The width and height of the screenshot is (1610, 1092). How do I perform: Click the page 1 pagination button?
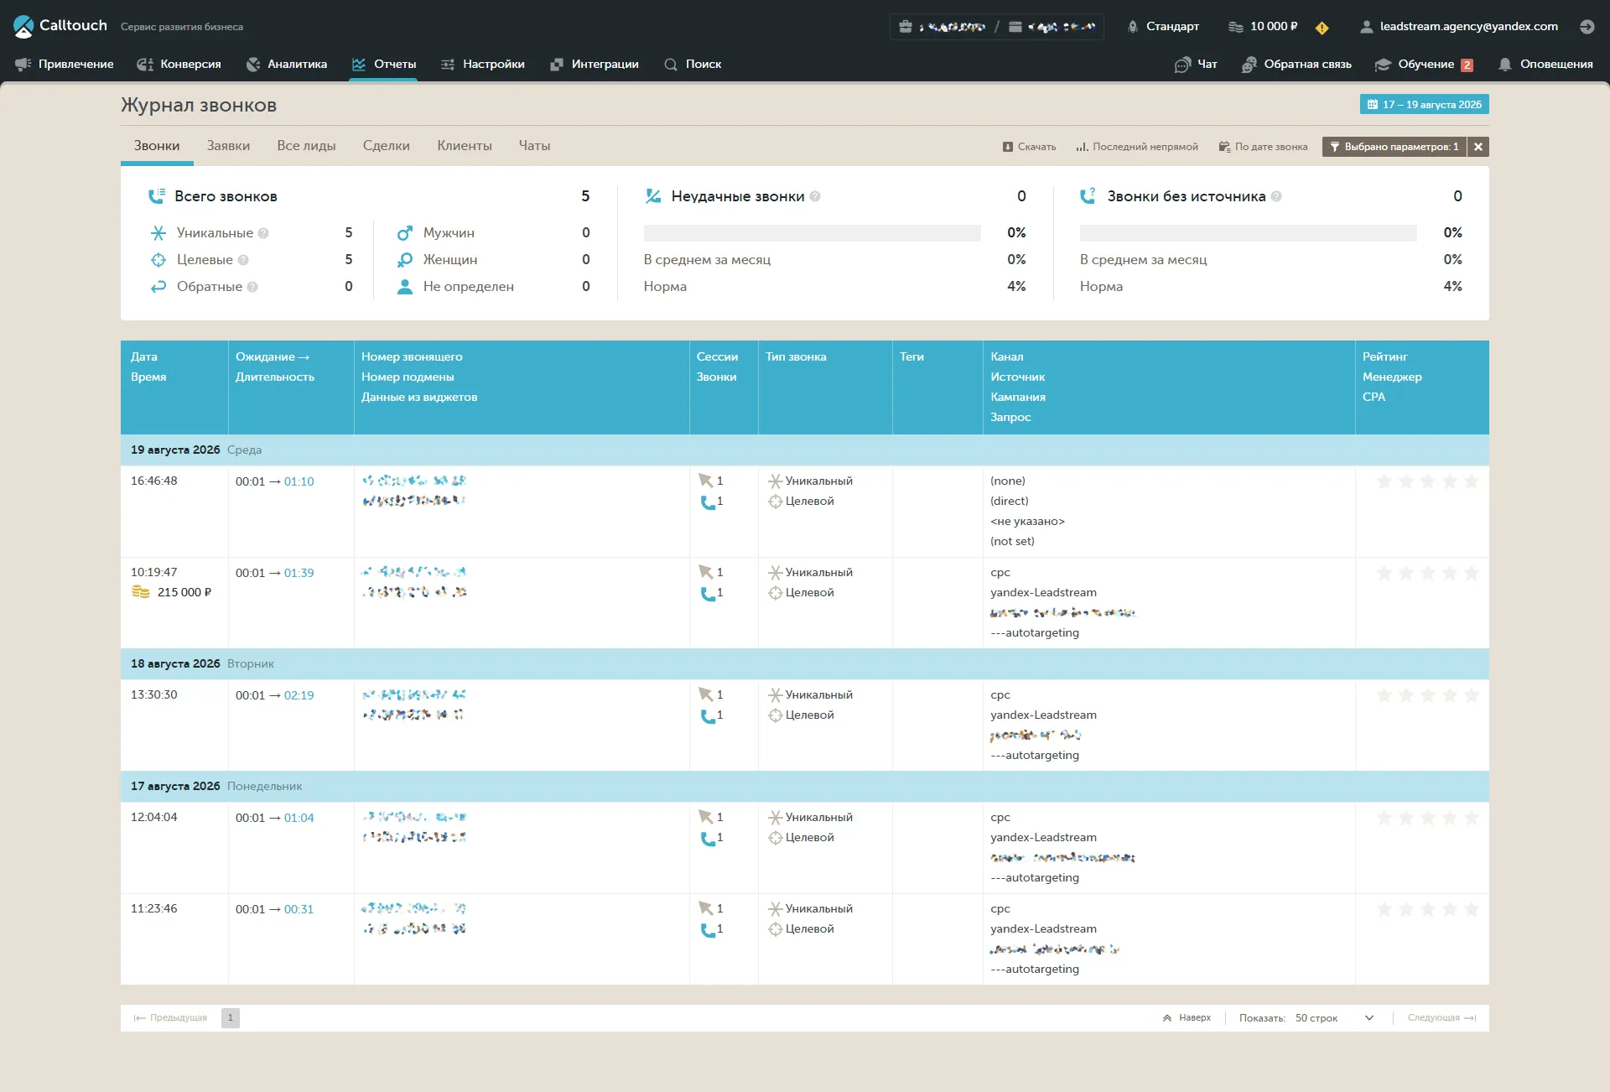point(231,1018)
